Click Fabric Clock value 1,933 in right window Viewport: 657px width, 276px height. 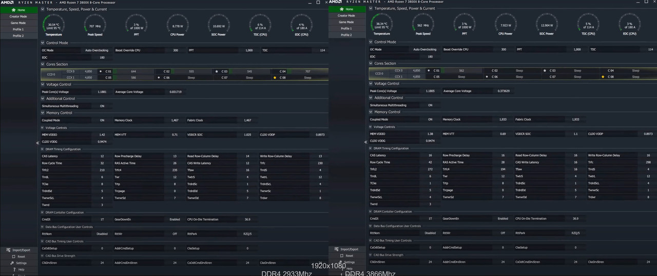click(575, 120)
